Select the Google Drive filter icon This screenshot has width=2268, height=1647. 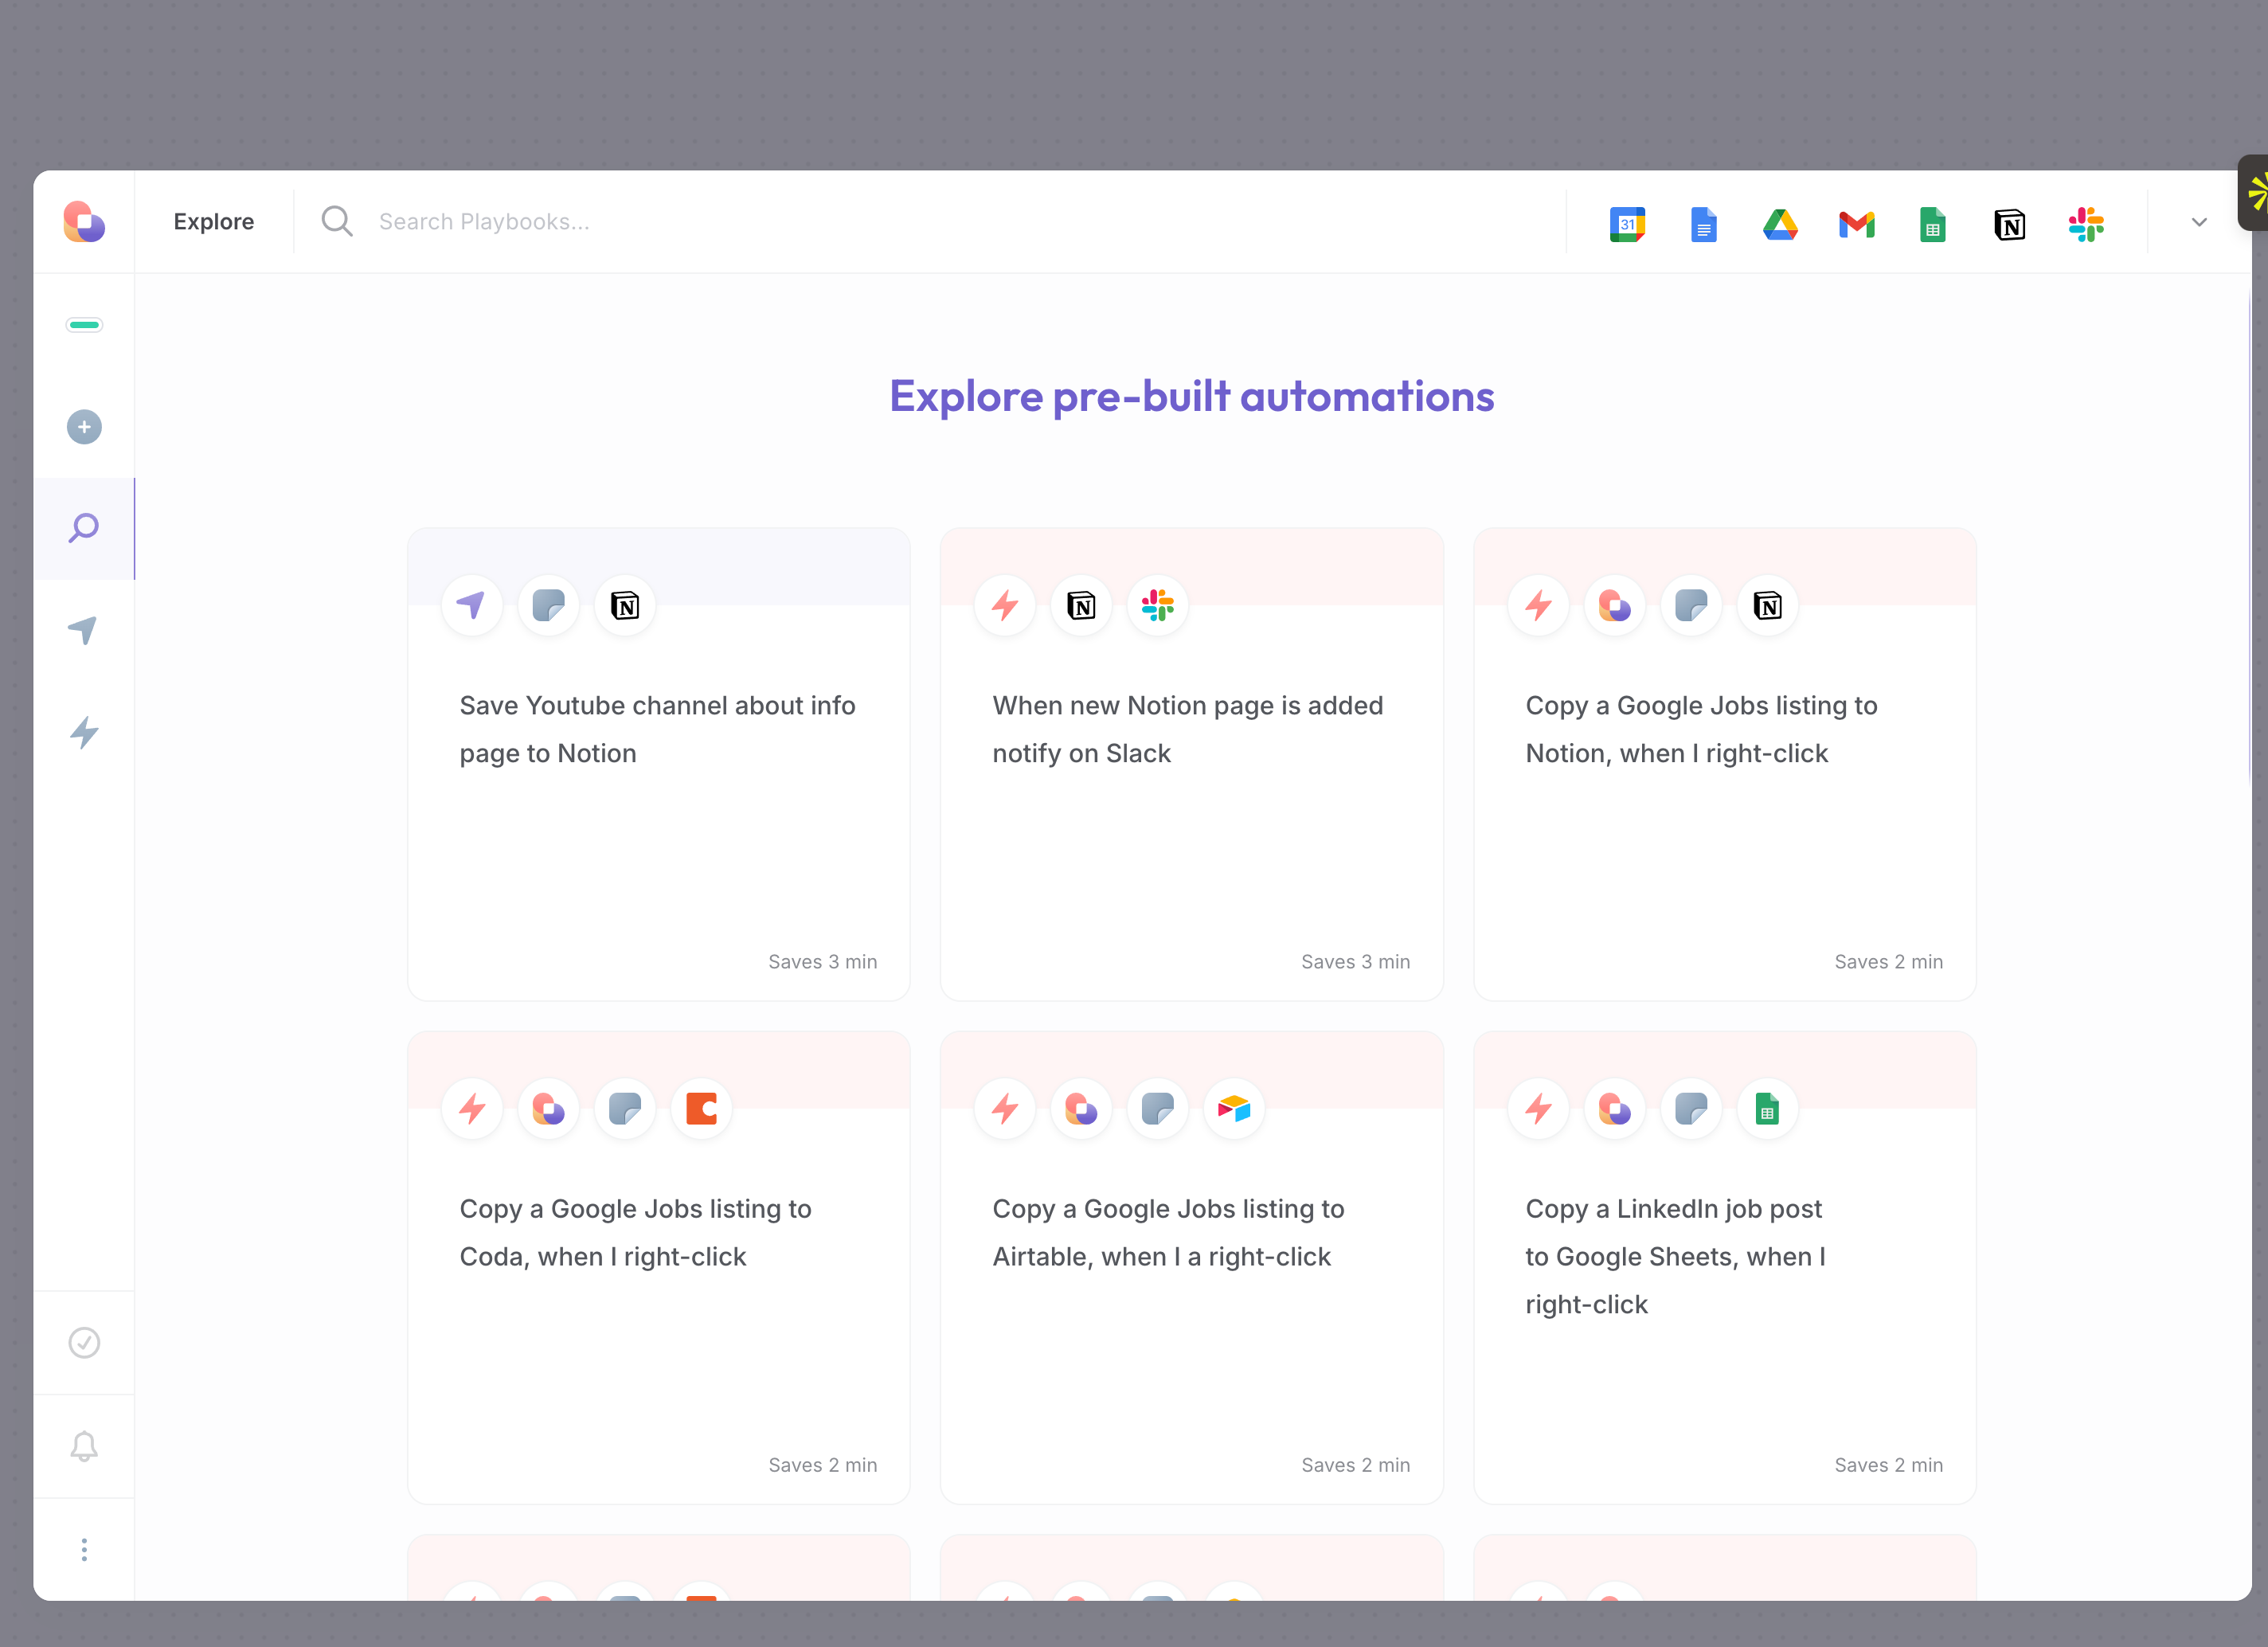(x=1780, y=224)
